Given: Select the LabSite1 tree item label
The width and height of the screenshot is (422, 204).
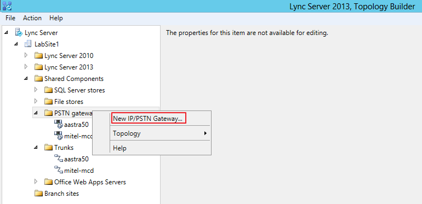Looking at the screenshot, I should 47,44.
